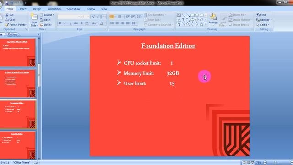Activate the Format Painter tool
Screen dimensions: 293x165
click(x=16, y=24)
